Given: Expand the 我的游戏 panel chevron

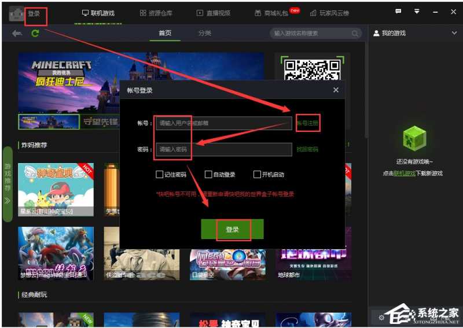Looking at the screenshot, I should tap(454, 34).
